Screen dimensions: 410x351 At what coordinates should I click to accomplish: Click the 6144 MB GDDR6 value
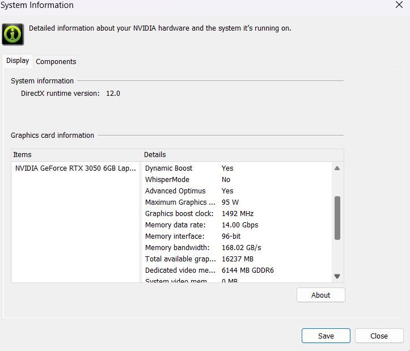pyautogui.click(x=248, y=270)
